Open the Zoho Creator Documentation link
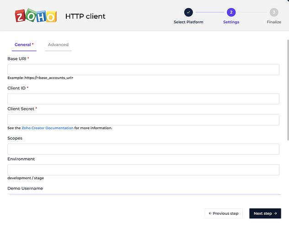The width and height of the screenshot is (289, 228). pyautogui.click(x=48, y=128)
